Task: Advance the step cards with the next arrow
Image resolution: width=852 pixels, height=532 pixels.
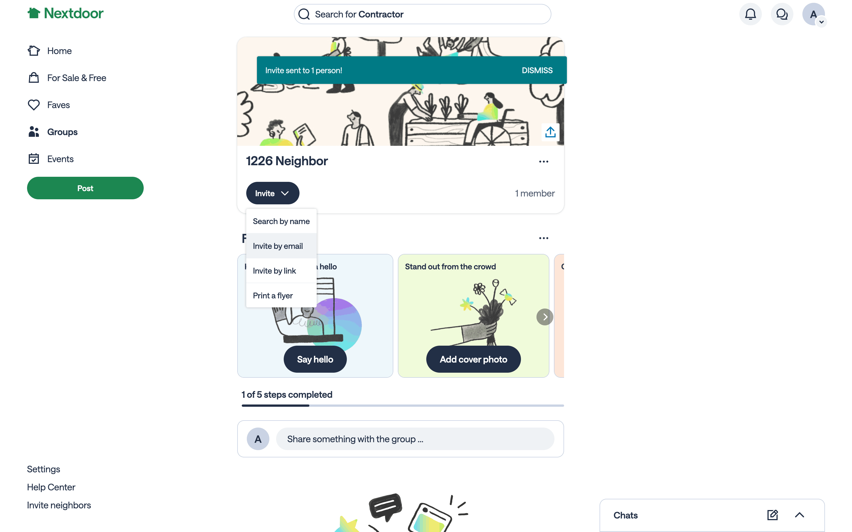Action: coord(545,317)
